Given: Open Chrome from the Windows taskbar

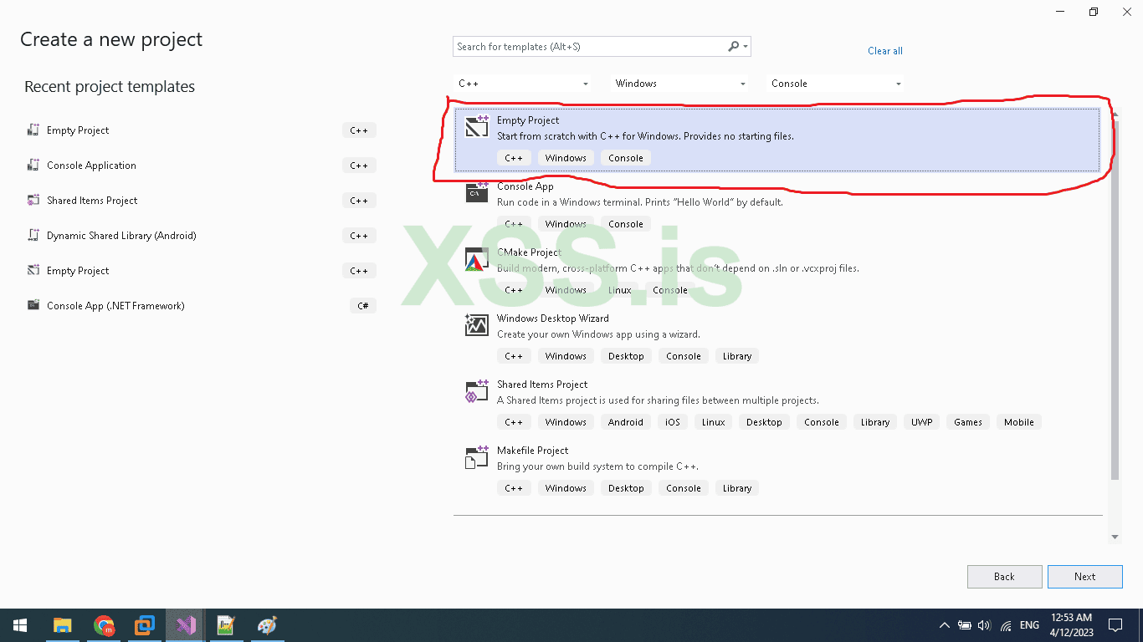Looking at the screenshot, I should 104,625.
